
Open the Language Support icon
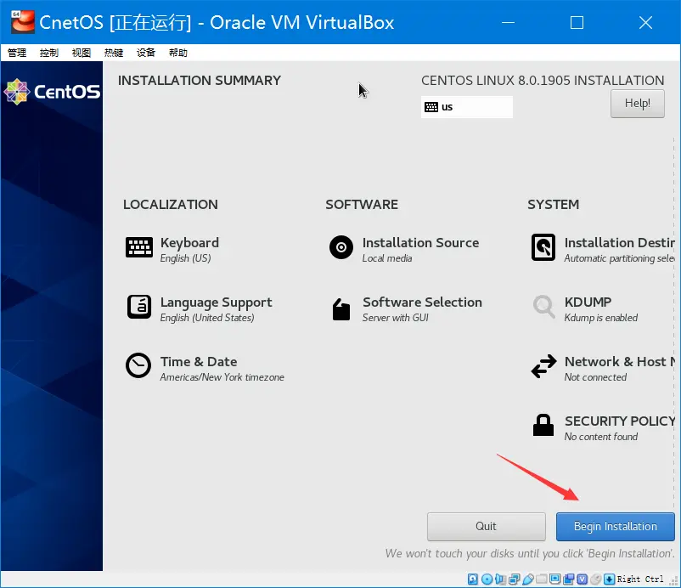(139, 307)
